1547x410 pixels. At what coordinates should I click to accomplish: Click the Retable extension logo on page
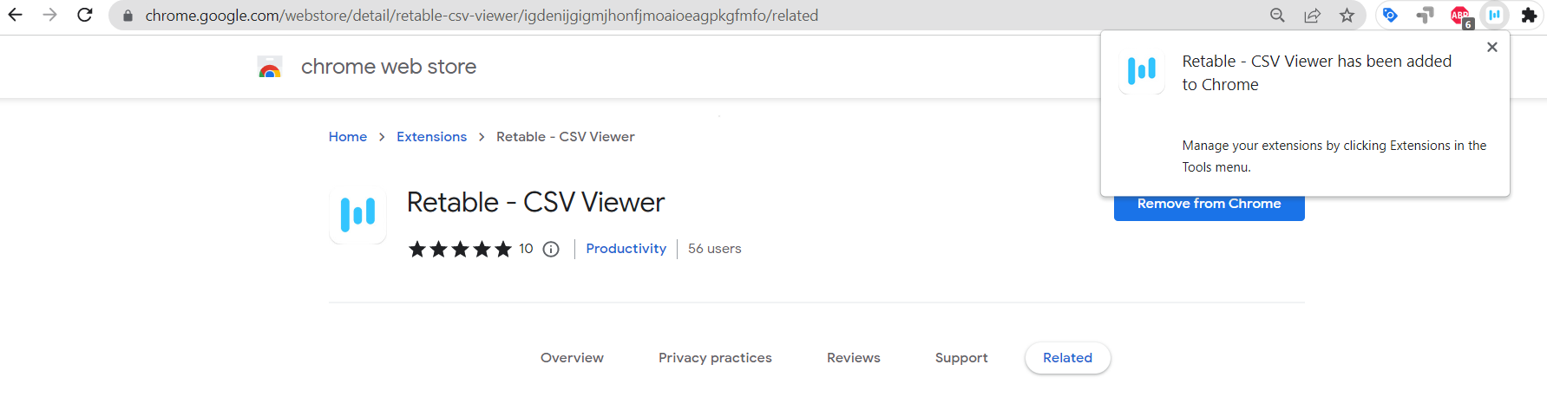(357, 215)
